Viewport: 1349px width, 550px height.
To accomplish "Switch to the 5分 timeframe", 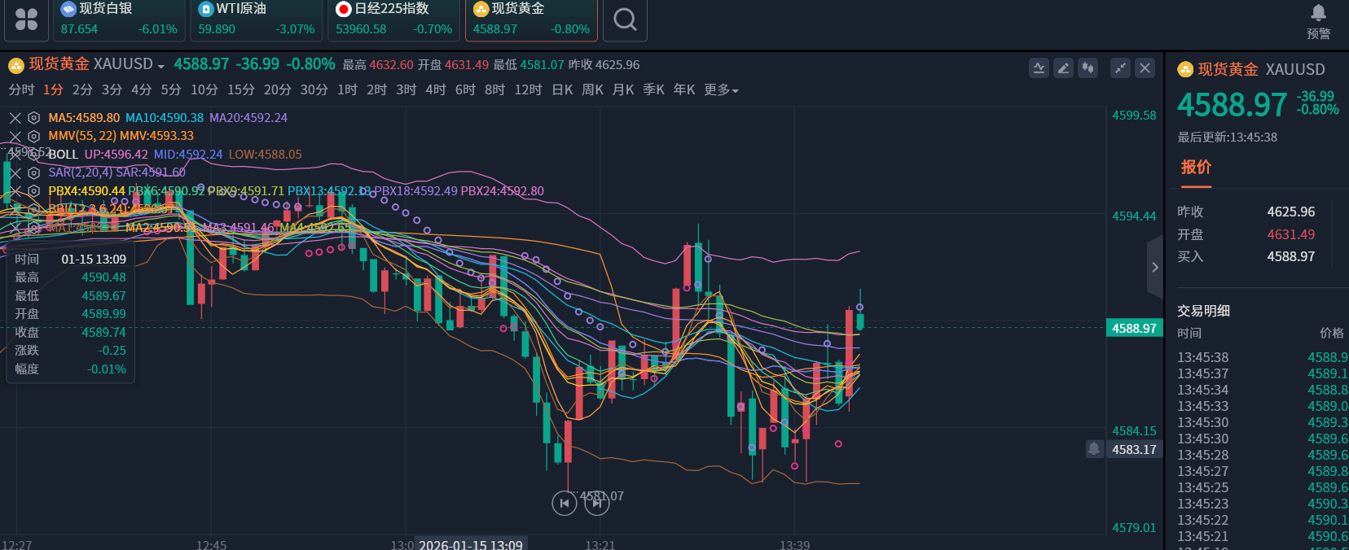I will tap(170, 89).
